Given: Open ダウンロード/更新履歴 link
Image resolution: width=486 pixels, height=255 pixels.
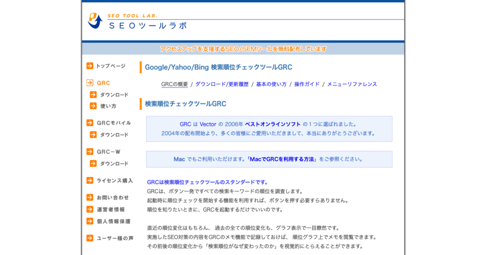Looking at the screenshot, I should [x=222, y=84].
